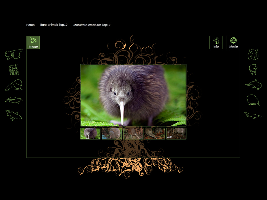
Task: Select the kiwi bird outline icon
Action: (x=253, y=100)
